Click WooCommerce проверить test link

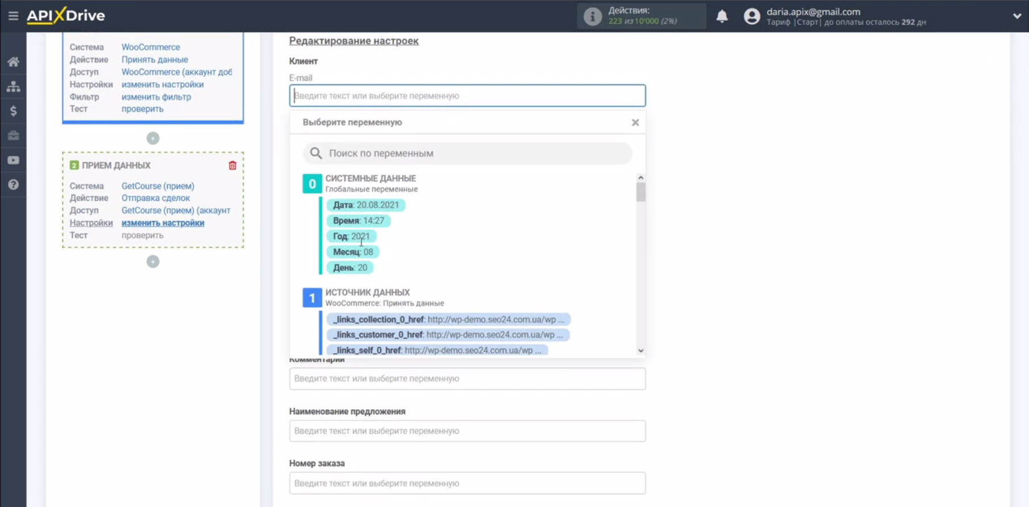(142, 109)
